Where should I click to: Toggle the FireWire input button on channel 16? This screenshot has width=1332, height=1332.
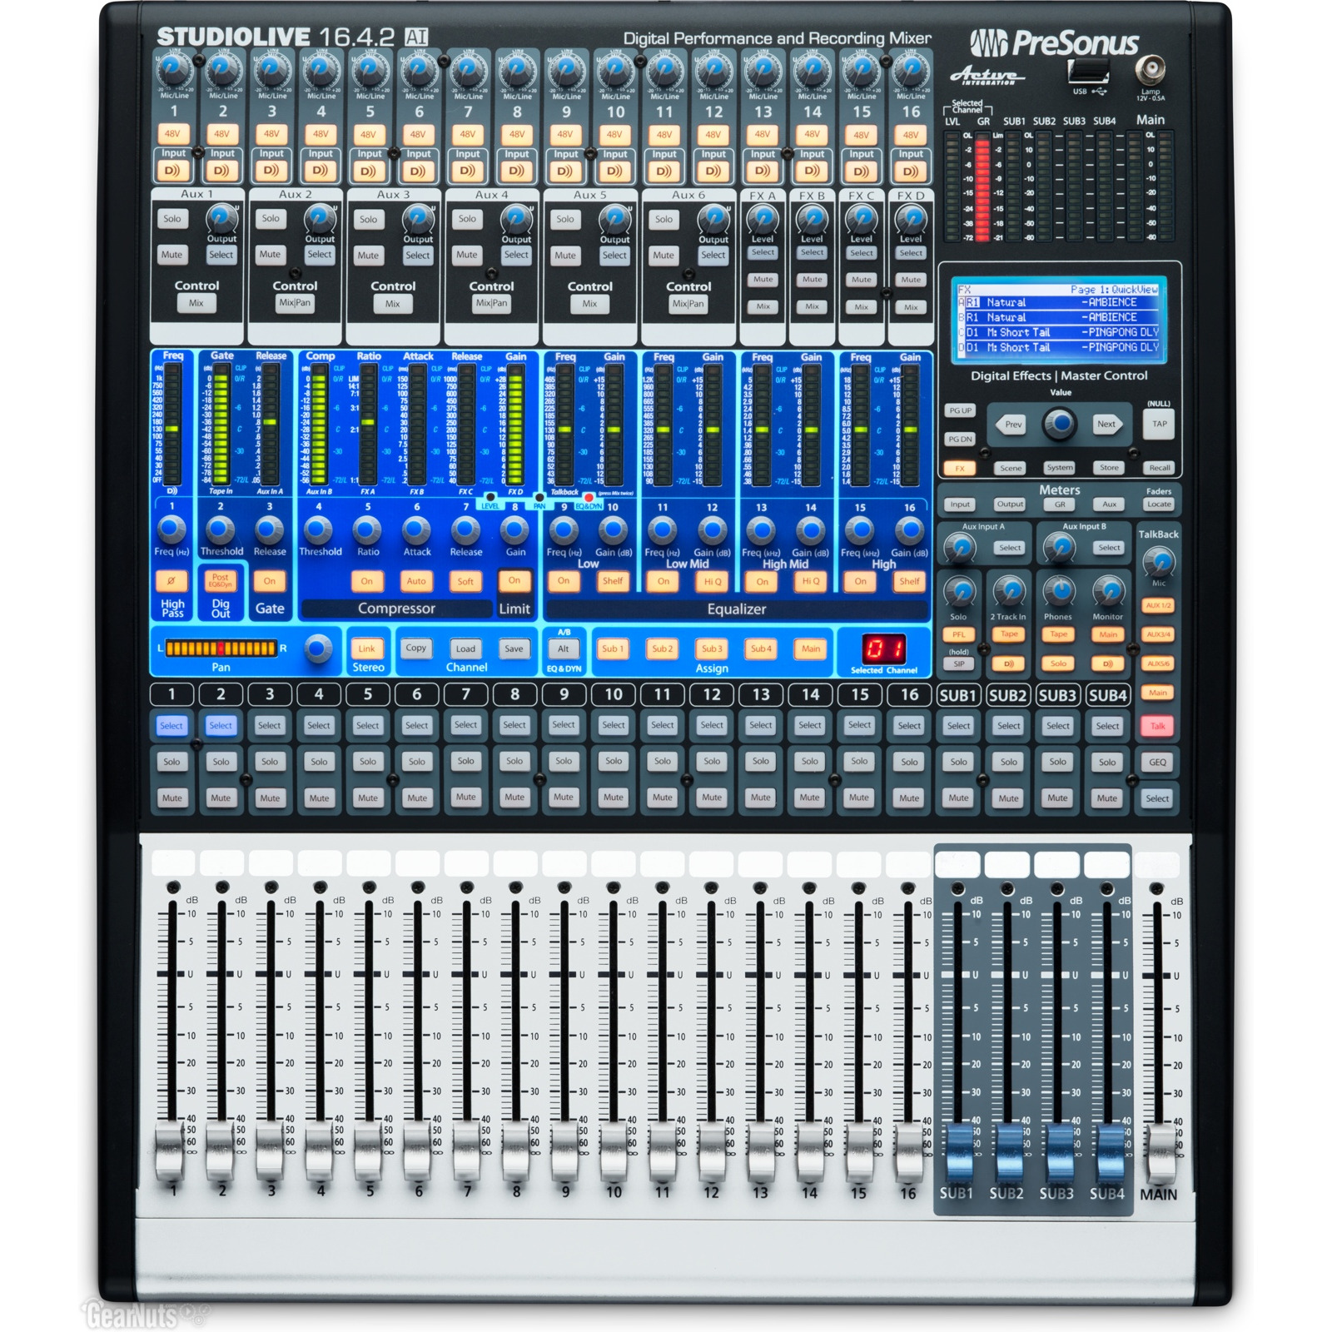click(x=910, y=171)
